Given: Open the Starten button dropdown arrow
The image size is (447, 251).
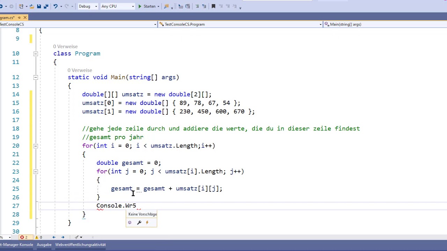Looking at the screenshot, I should tap(158, 6).
